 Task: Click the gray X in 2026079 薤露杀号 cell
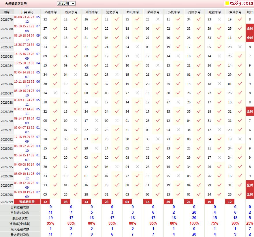click(x=219, y=19)
